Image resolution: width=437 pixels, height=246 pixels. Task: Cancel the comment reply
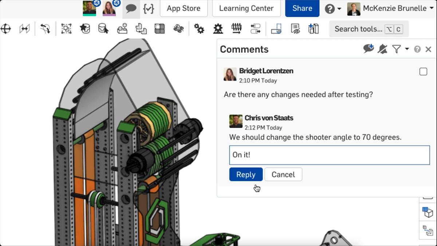[283, 174]
